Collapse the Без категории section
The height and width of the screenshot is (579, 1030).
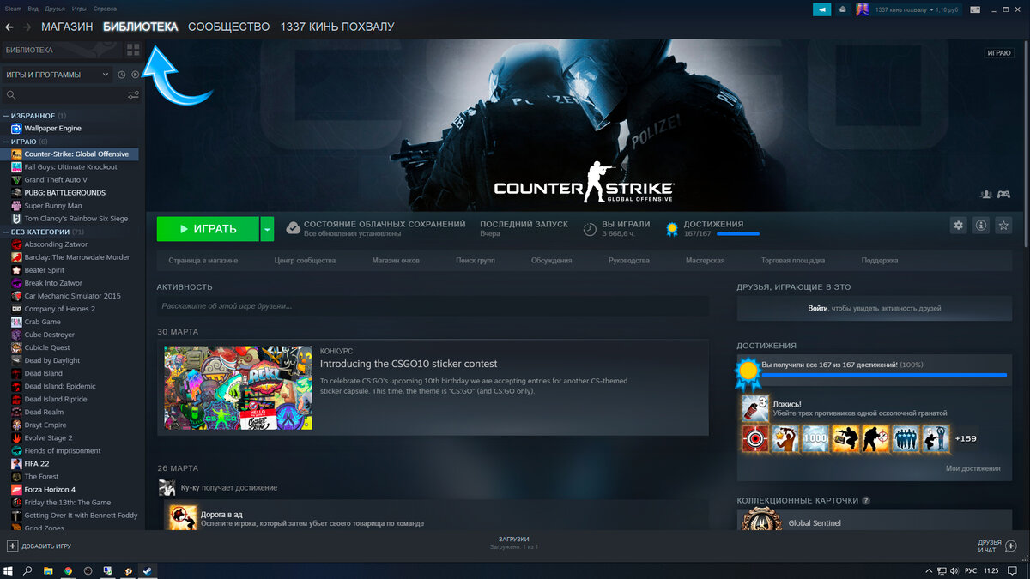tap(5, 232)
